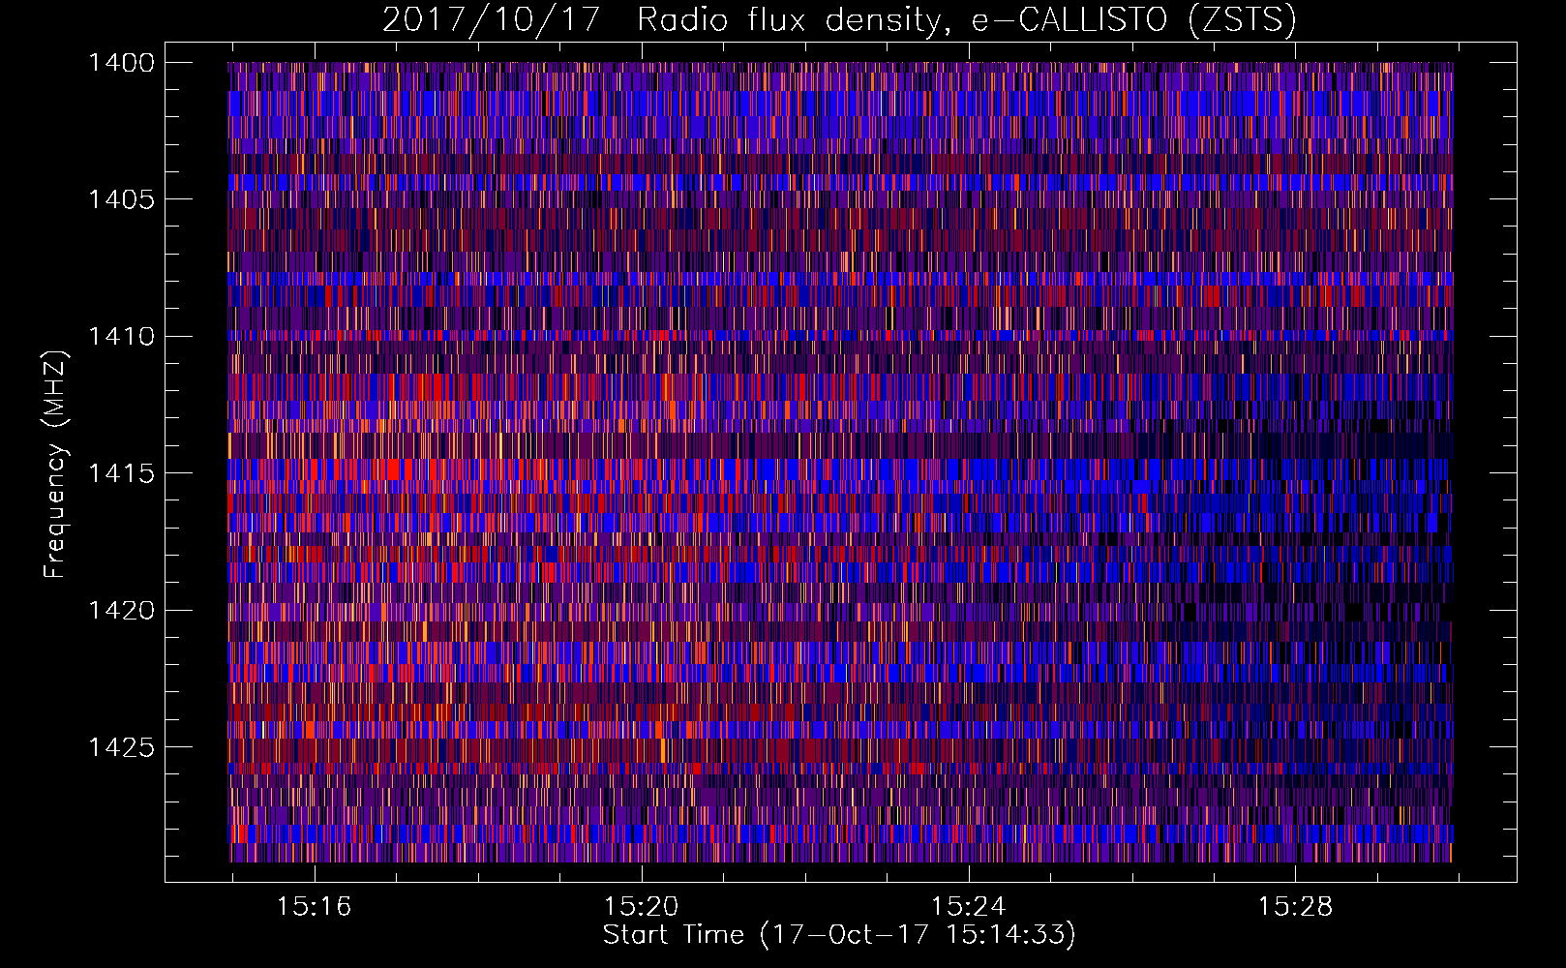Click the plot title '2017/10/17 Radio flux density, e-CALLISTO (ZSTS)'
Image resolution: width=1566 pixels, height=968 pixels.
[x=839, y=20]
